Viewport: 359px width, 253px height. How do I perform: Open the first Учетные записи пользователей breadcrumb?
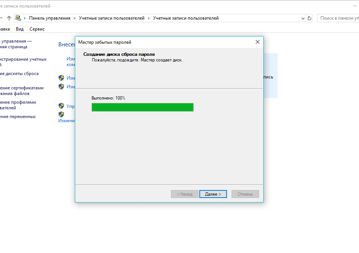tap(112, 18)
